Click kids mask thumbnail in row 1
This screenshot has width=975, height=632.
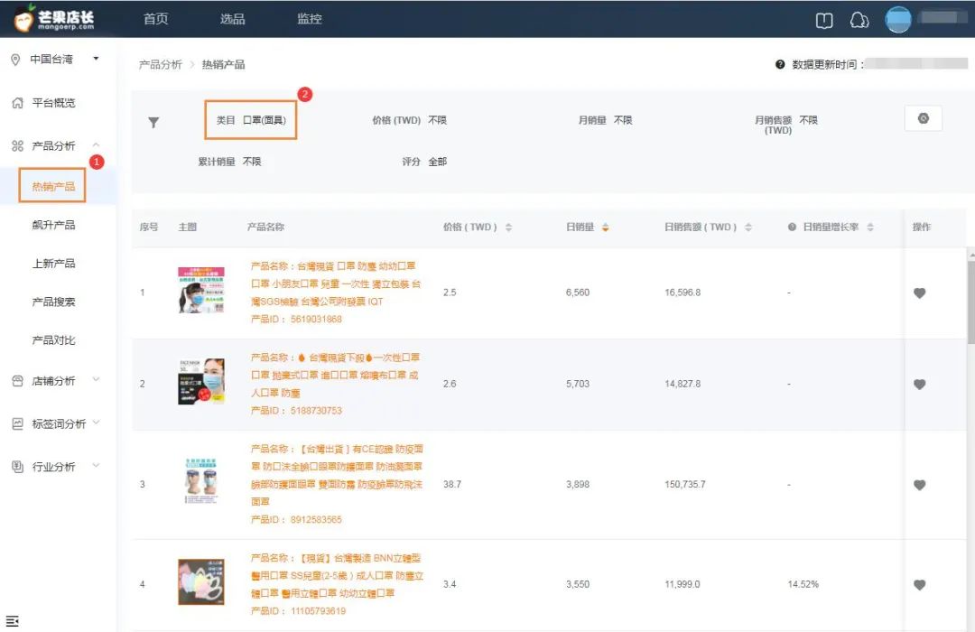200,290
